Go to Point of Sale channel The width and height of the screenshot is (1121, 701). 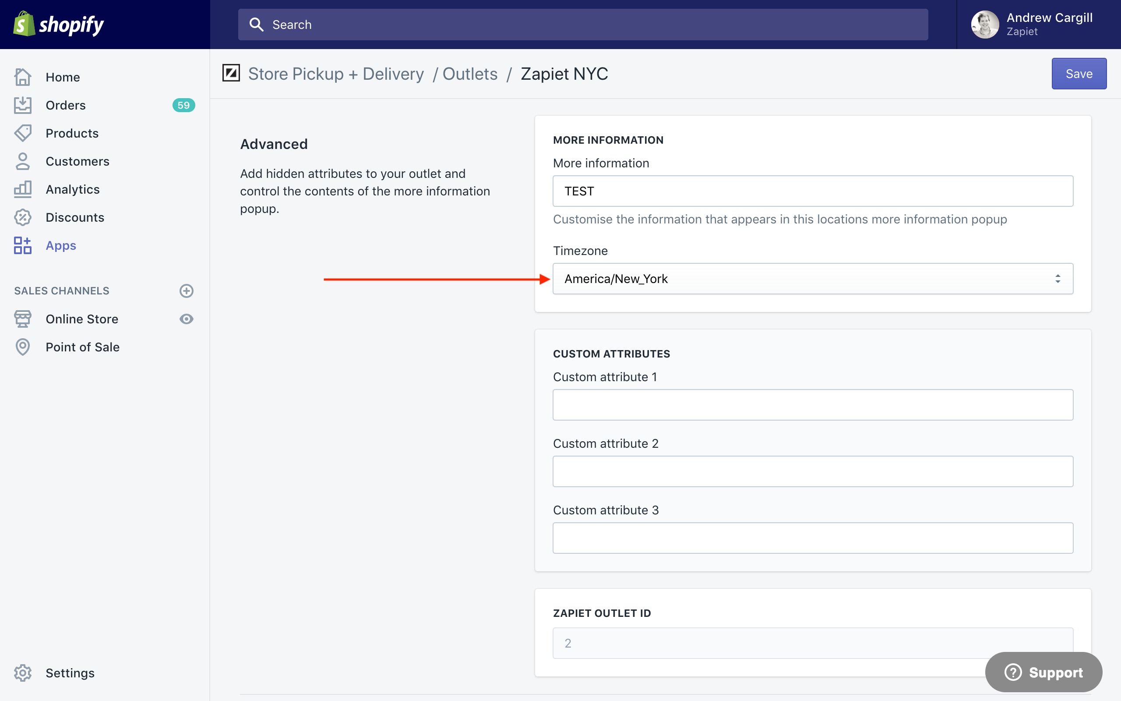point(82,347)
